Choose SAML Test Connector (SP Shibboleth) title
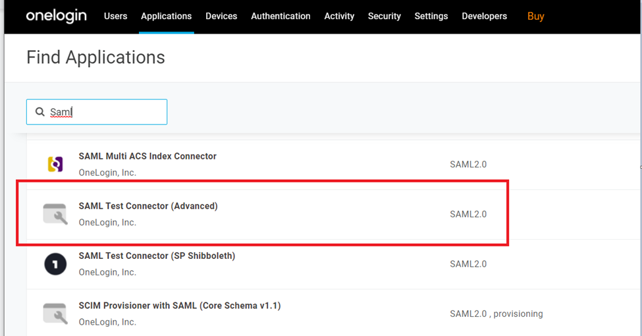 [x=157, y=256]
